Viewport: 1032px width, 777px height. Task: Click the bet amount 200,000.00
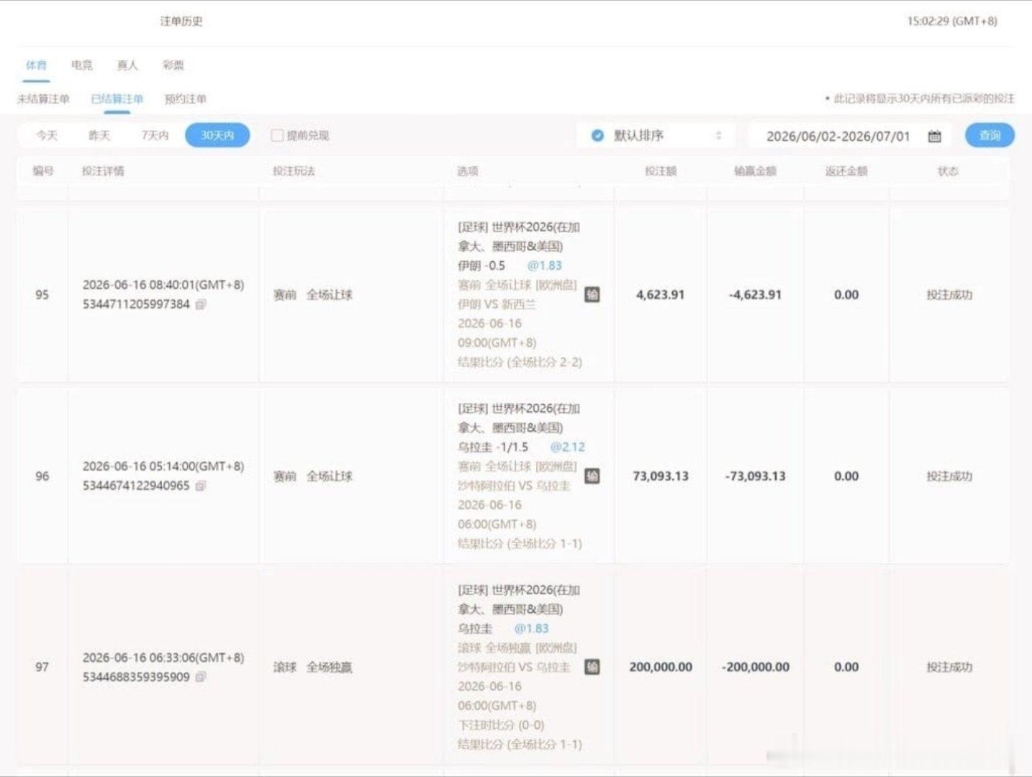pyautogui.click(x=661, y=667)
